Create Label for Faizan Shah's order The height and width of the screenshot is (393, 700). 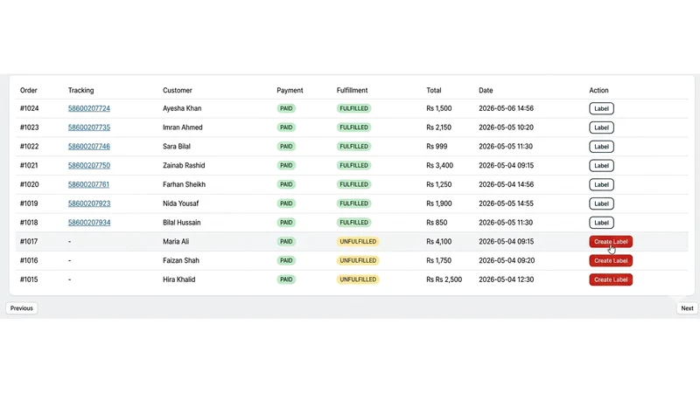(x=611, y=260)
